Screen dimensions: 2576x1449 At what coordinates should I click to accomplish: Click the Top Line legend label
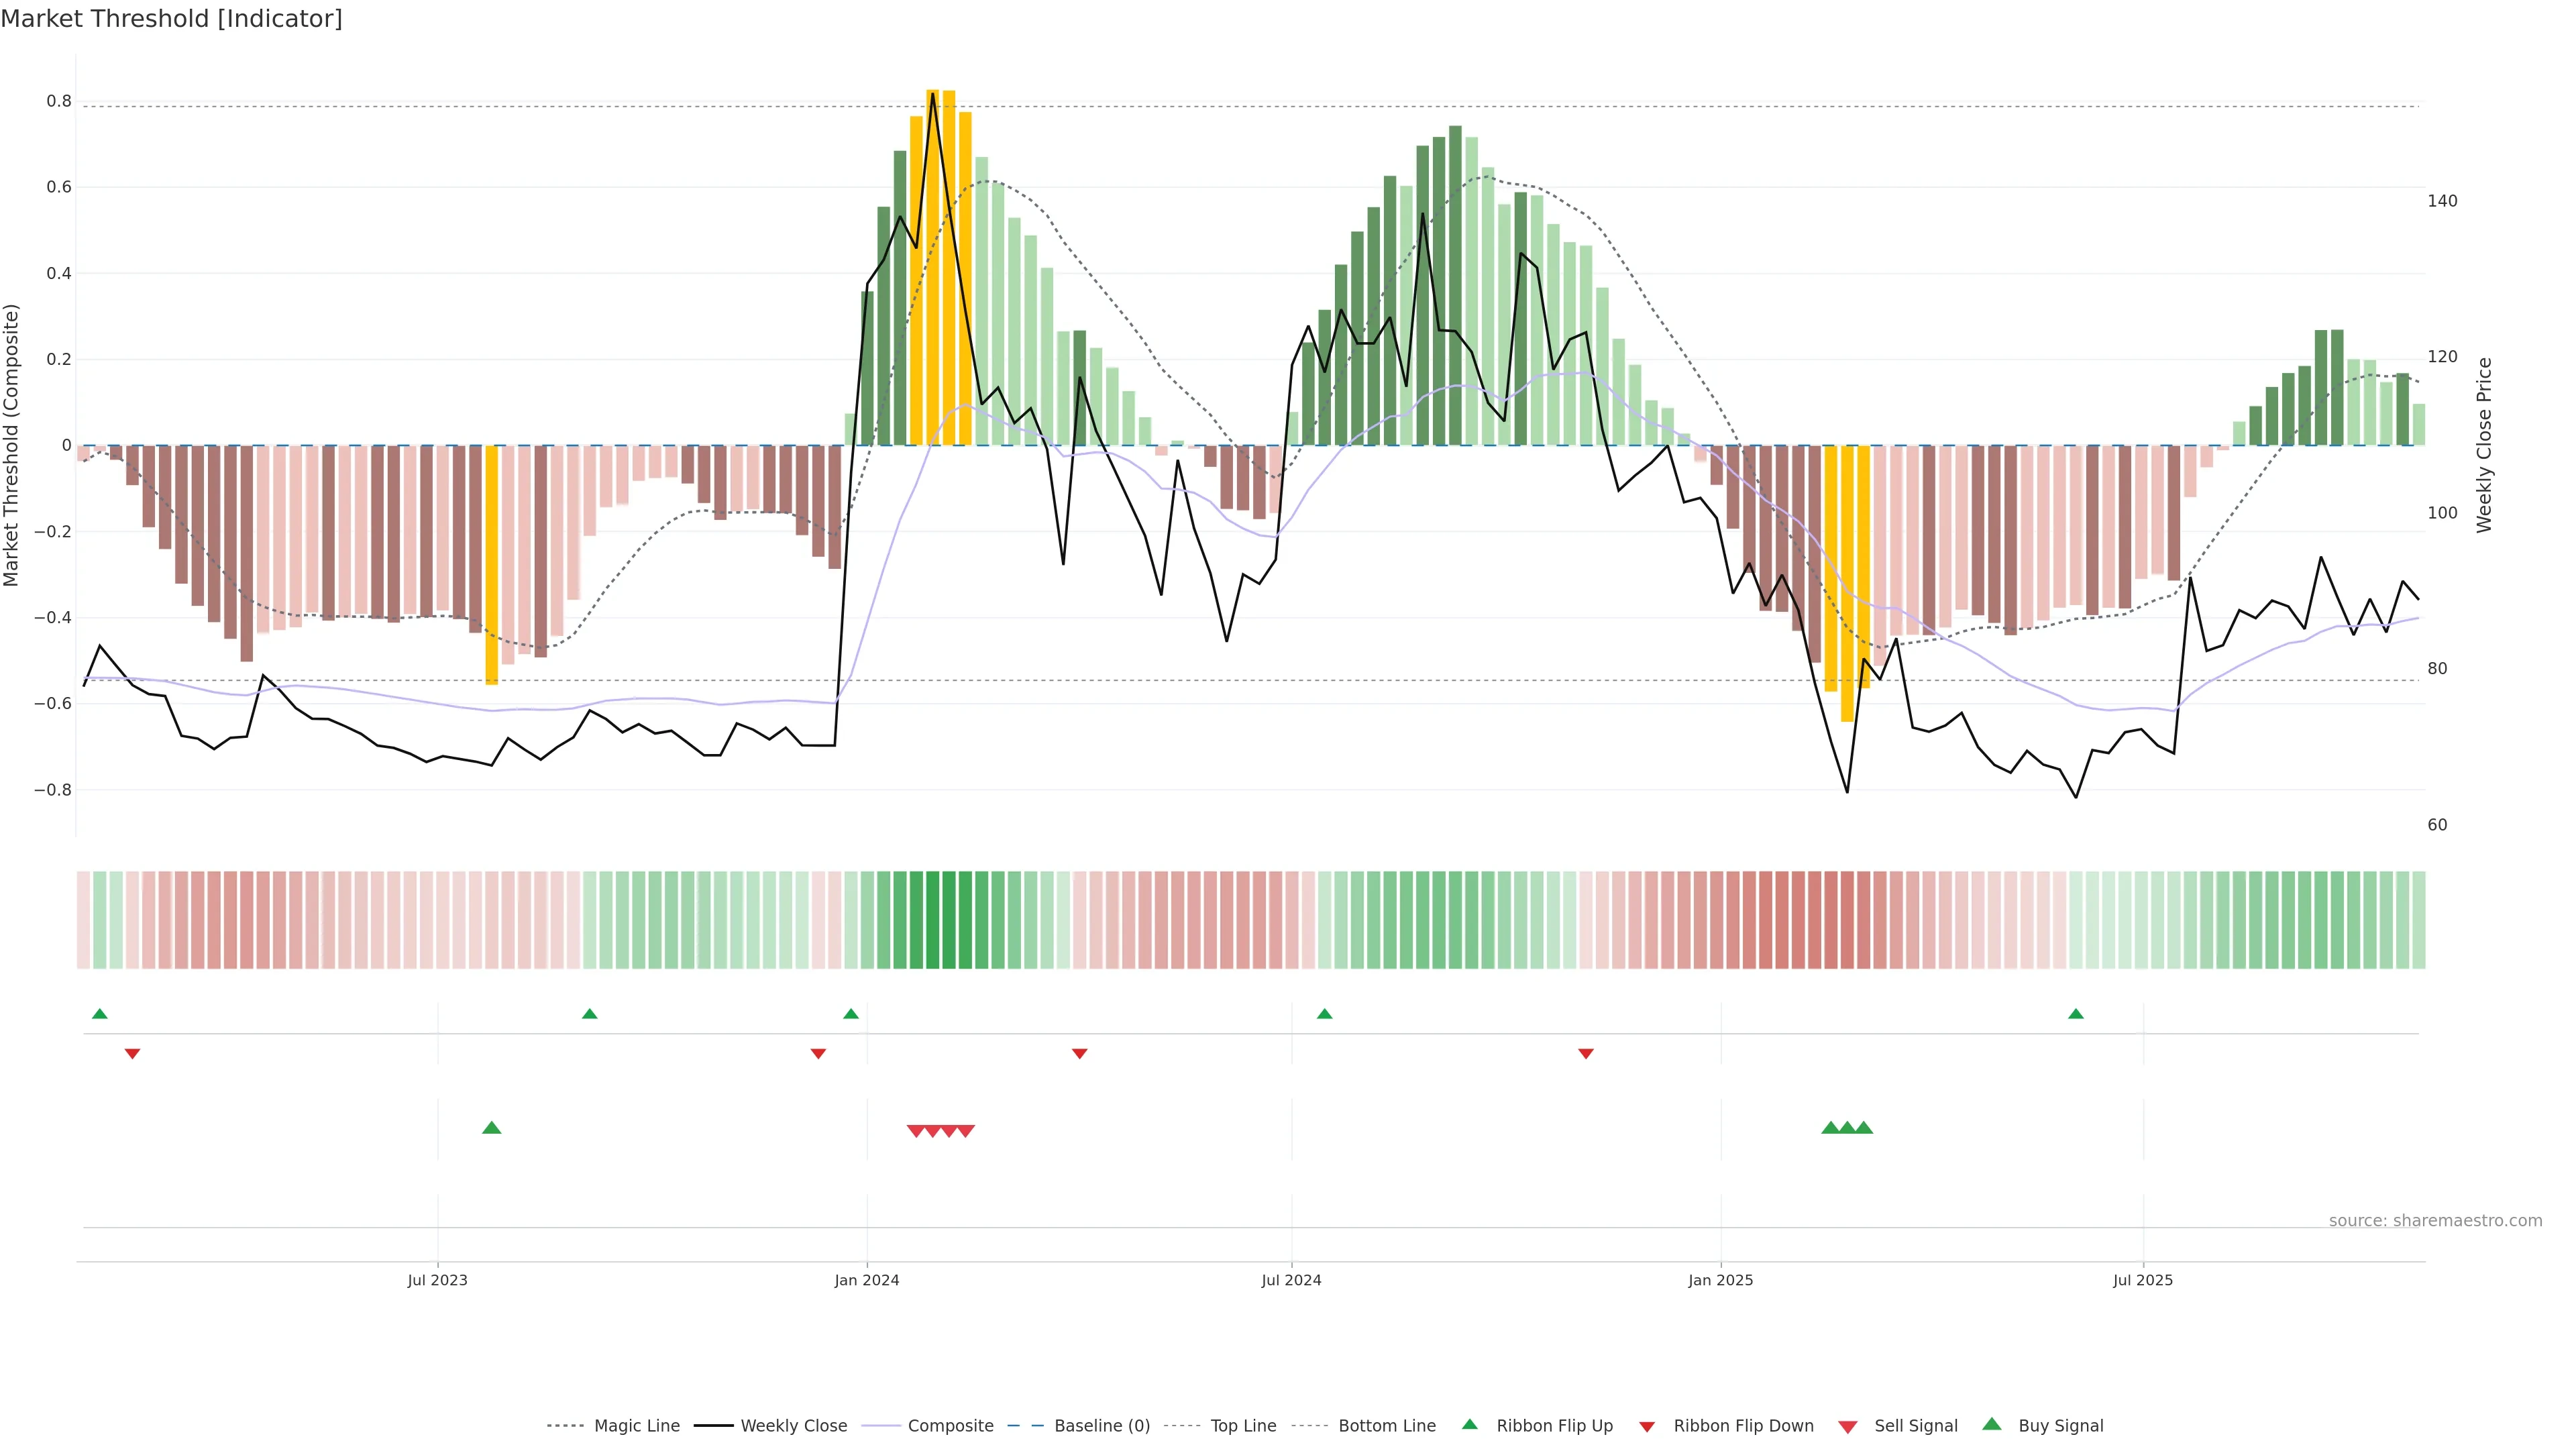(1243, 1426)
